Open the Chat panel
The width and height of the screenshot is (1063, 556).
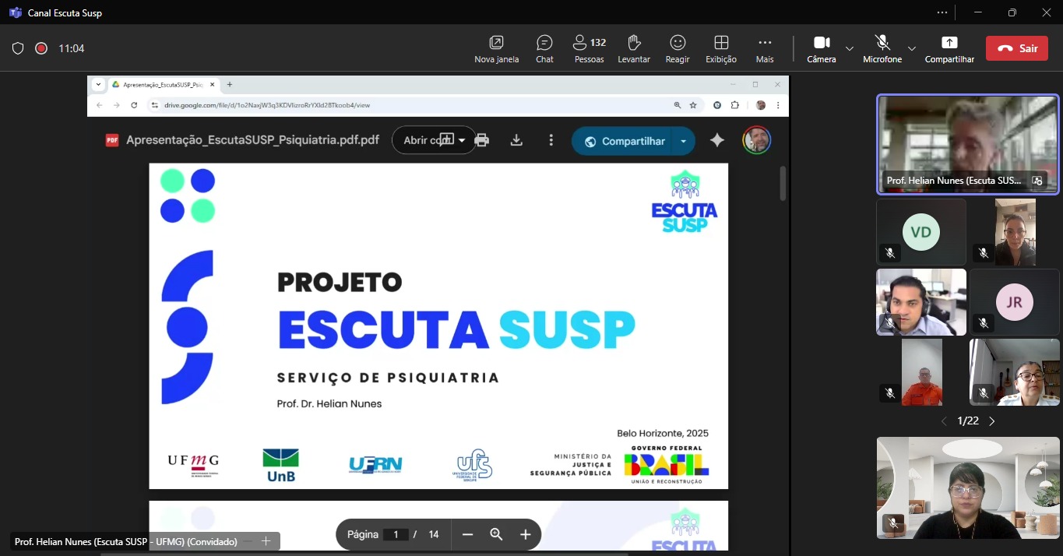tap(544, 49)
